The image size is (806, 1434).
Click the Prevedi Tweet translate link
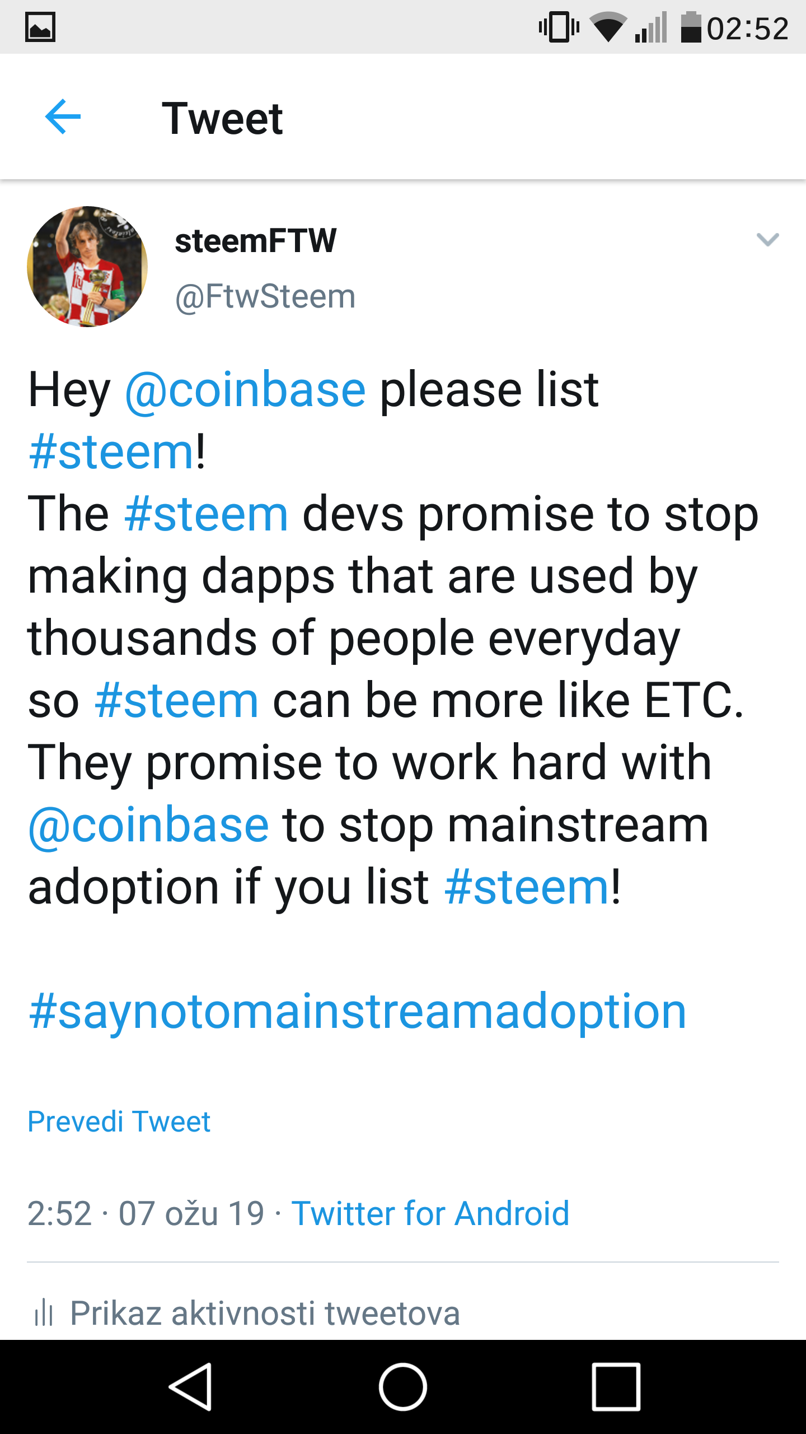[119, 1121]
